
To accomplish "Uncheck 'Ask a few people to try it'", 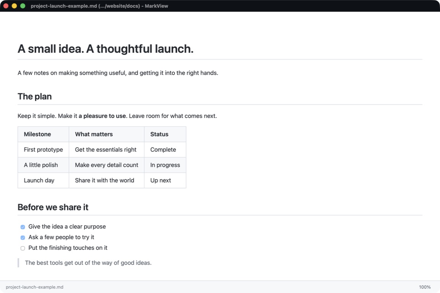I will [23, 237].
